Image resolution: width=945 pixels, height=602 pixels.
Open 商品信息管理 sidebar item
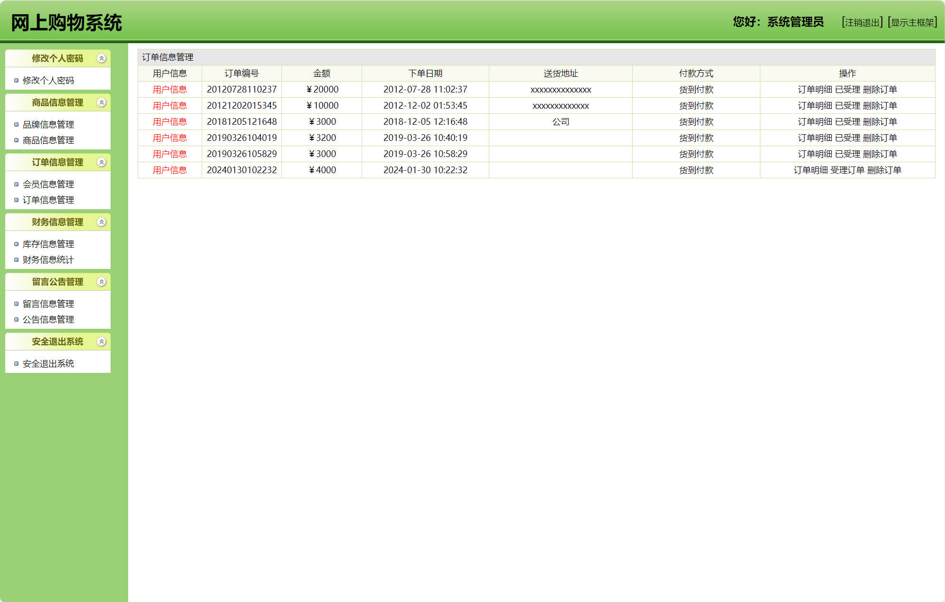48,140
